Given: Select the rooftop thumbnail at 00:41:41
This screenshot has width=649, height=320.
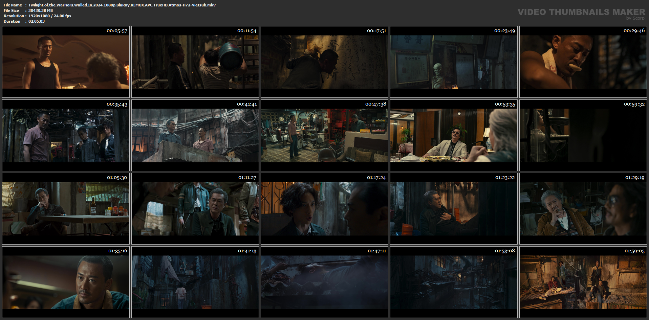Looking at the screenshot, I should 195,135.
